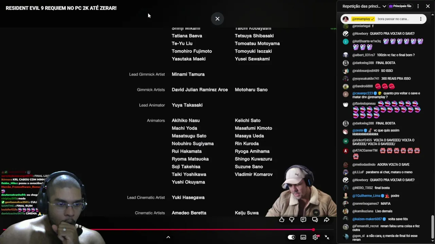The image size is (435, 244).
Task: Click @meliodaslindo message 'AGORA VOLTA O SAVE'
Action: [x=393, y=164]
